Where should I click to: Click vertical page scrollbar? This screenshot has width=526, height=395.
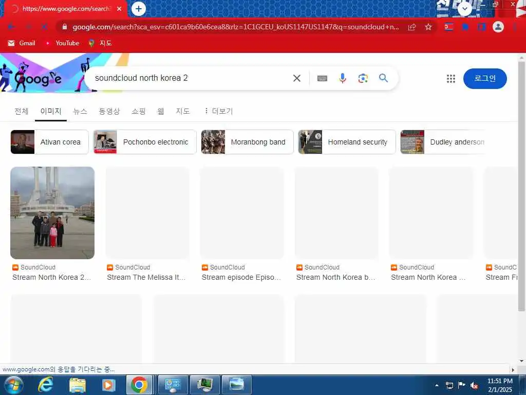click(x=522, y=186)
